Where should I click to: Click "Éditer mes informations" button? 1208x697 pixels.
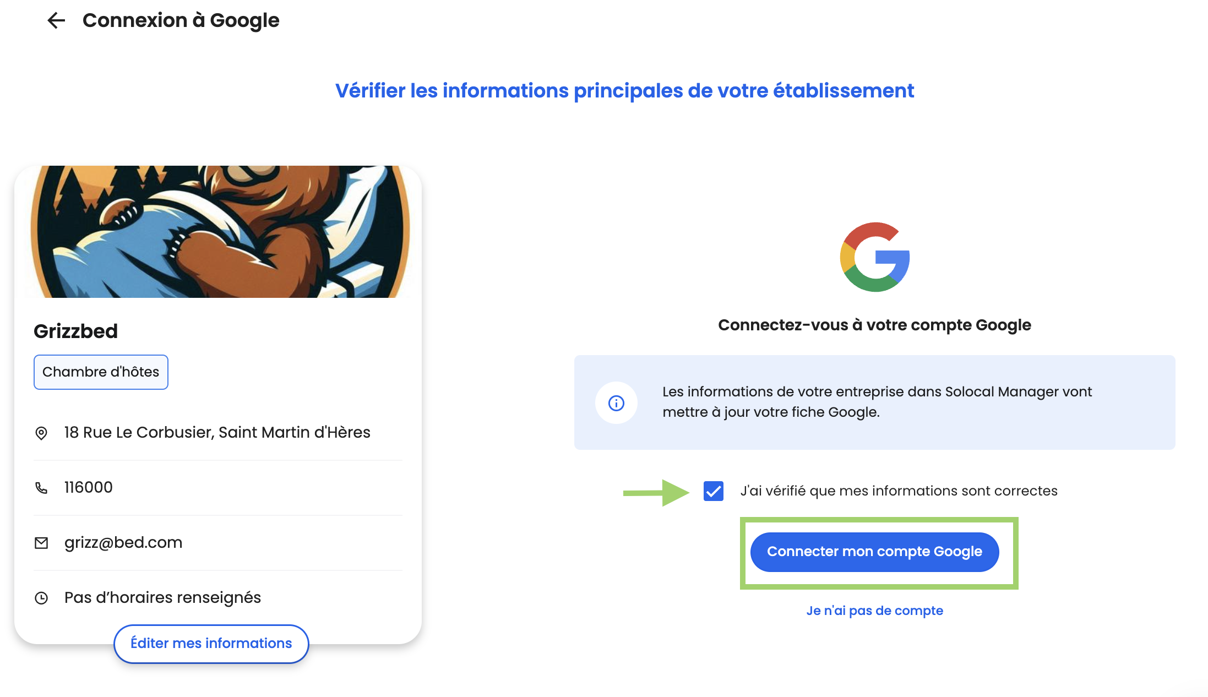point(211,644)
